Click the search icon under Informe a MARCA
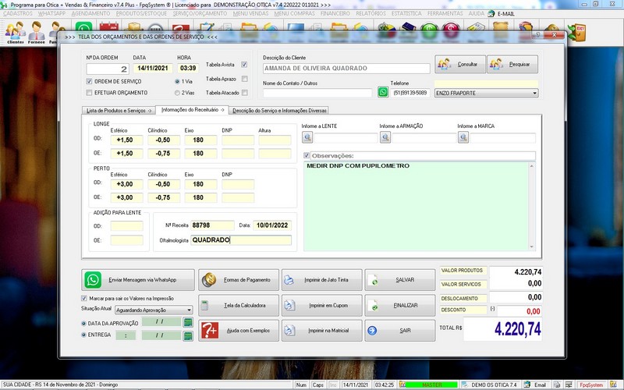 [x=463, y=138]
